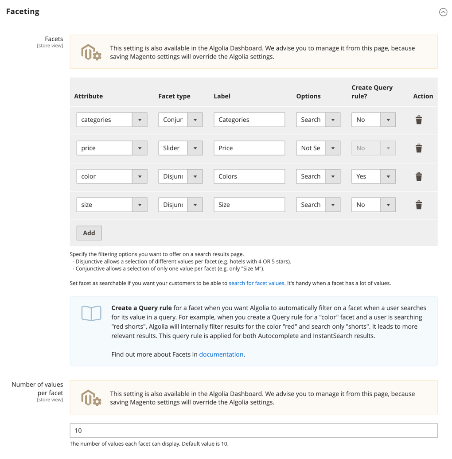Remove the price facet using its trash icon
Viewport: 452px width, 459px height.
(418, 148)
